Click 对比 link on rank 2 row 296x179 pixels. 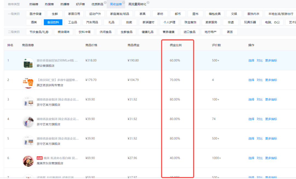coord(259,80)
